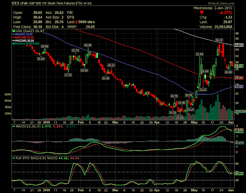This screenshot has height=193, width=246.
Task: Click the Bid price 28.76
Action: [x=59, y=22]
